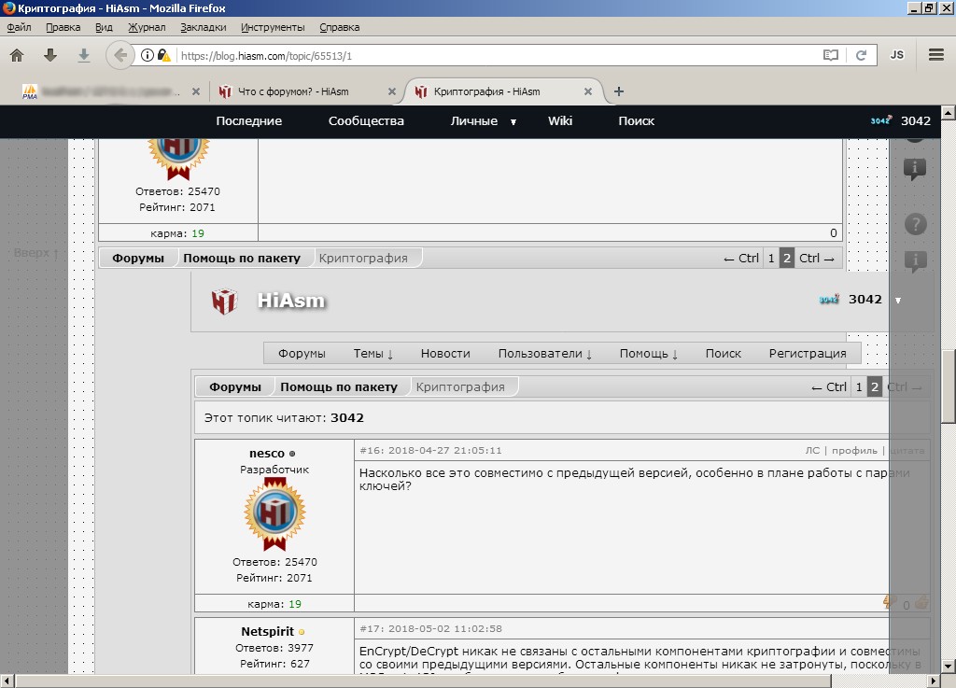Go to page 1 in upper pagination

coord(771,259)
